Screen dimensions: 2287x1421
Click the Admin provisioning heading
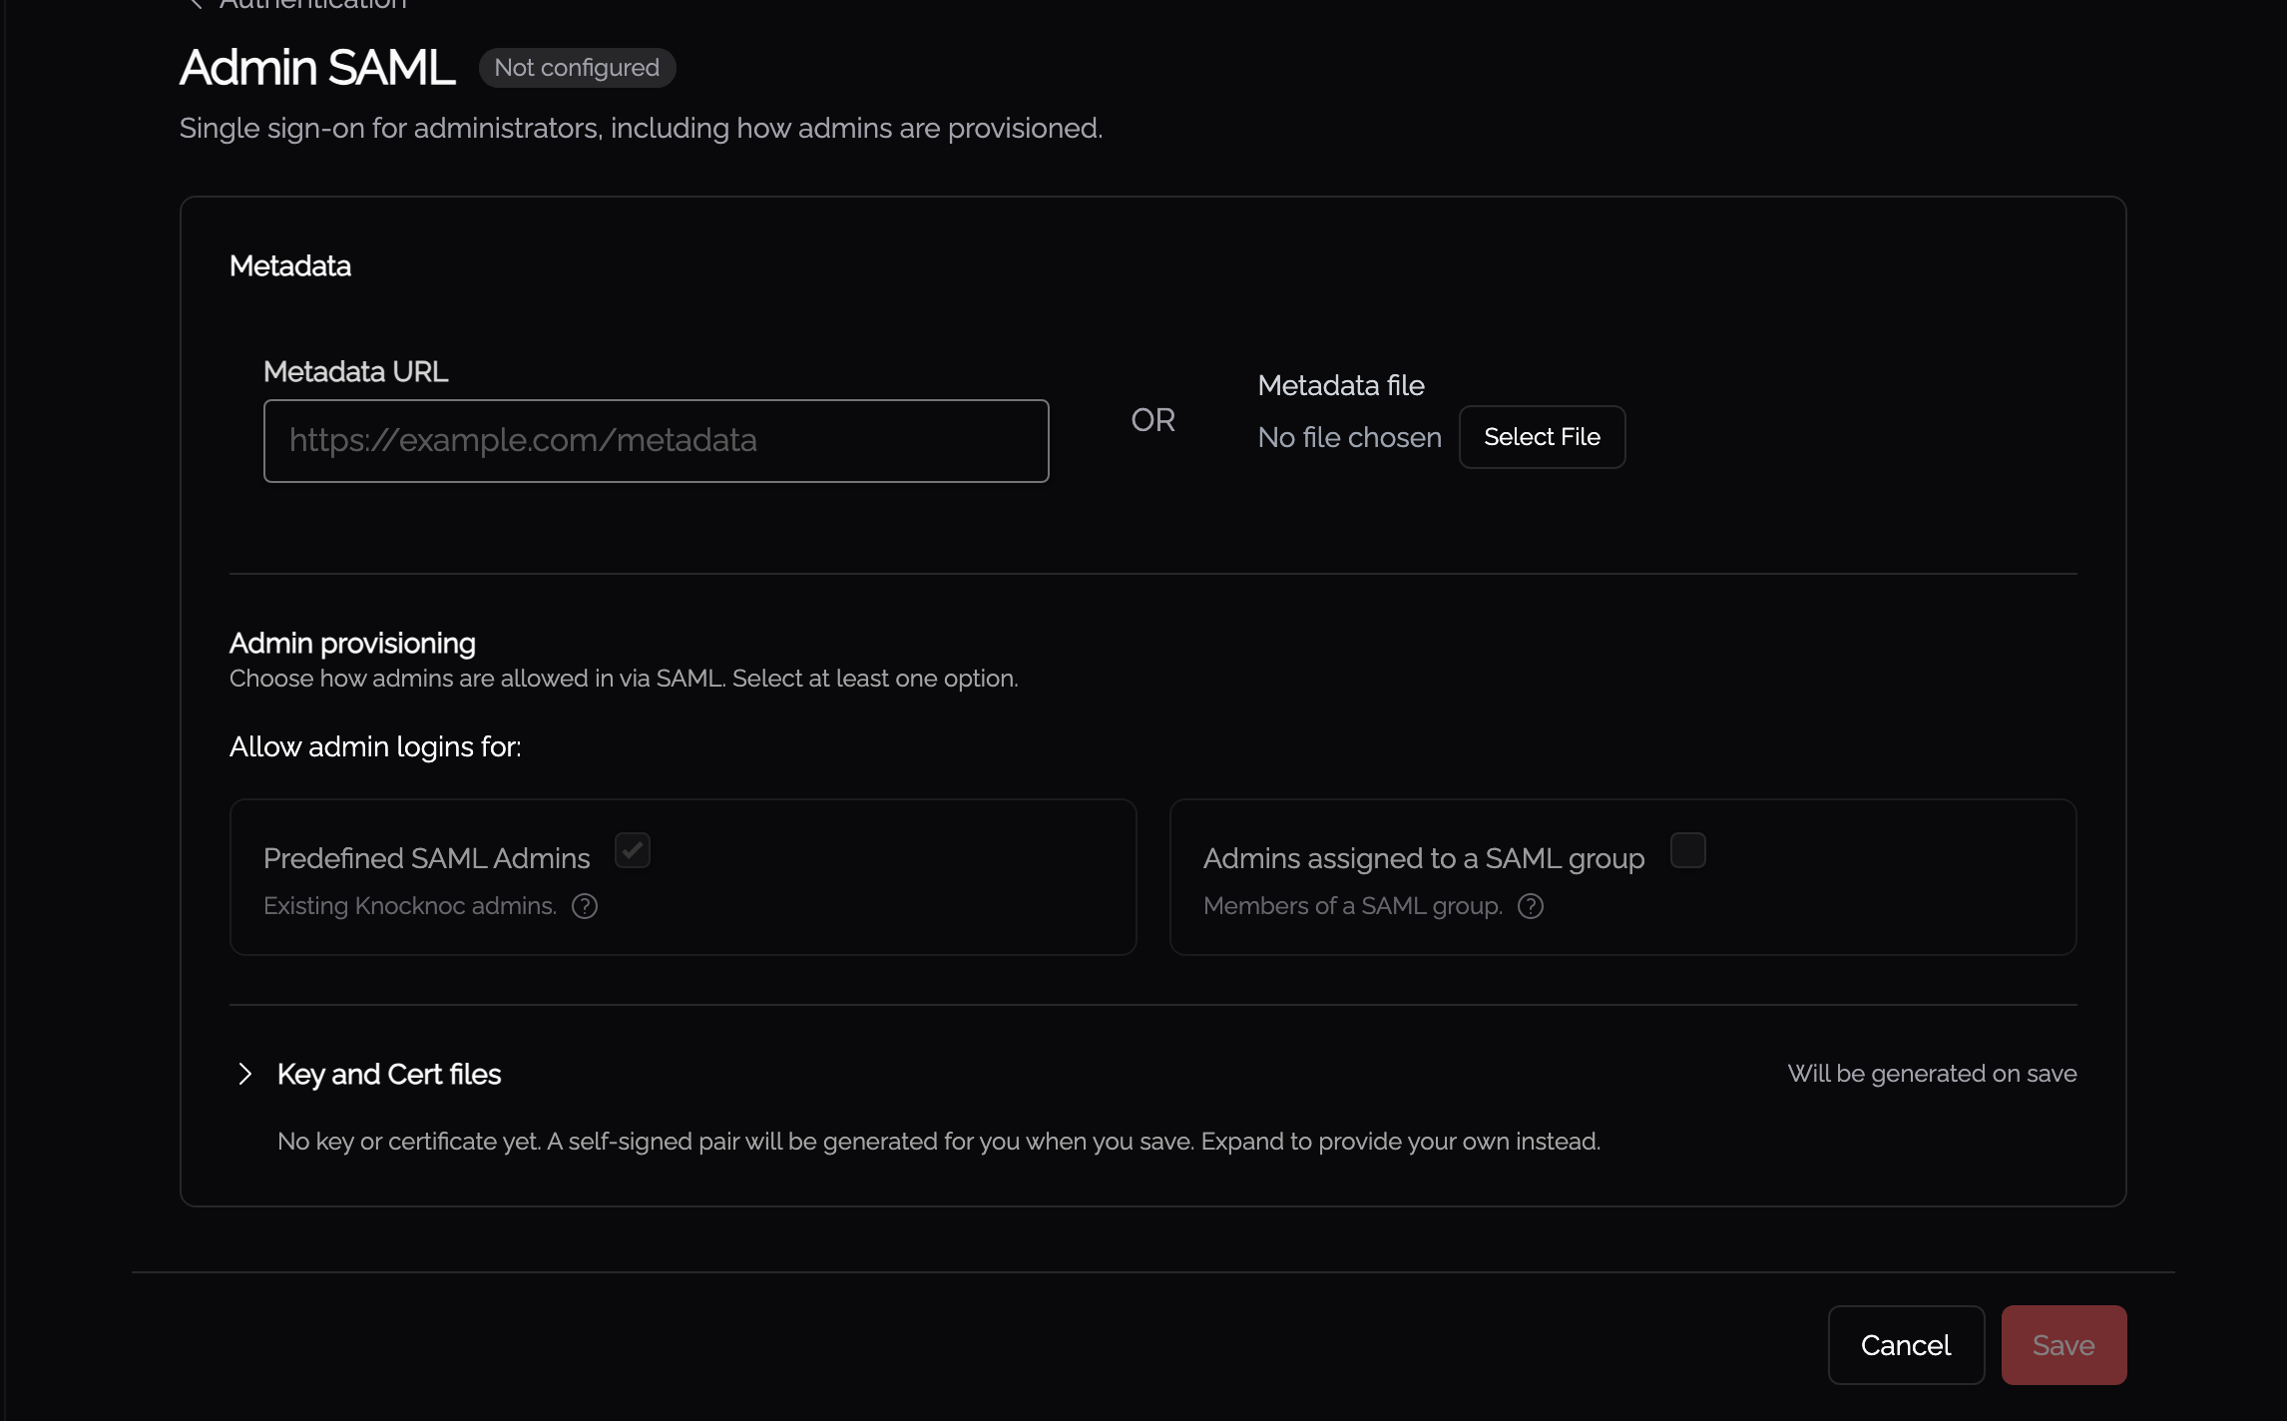coord(352,643)
